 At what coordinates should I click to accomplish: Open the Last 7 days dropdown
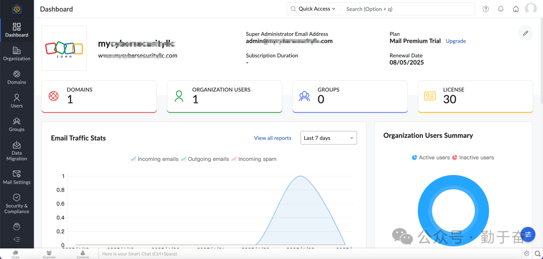pos(329,138)
